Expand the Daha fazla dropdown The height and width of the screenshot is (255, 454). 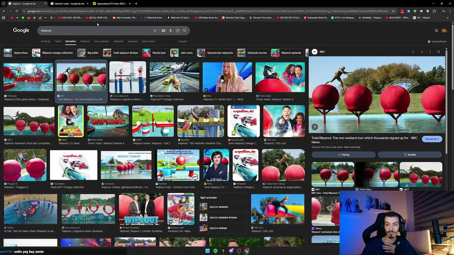(149, 41)
